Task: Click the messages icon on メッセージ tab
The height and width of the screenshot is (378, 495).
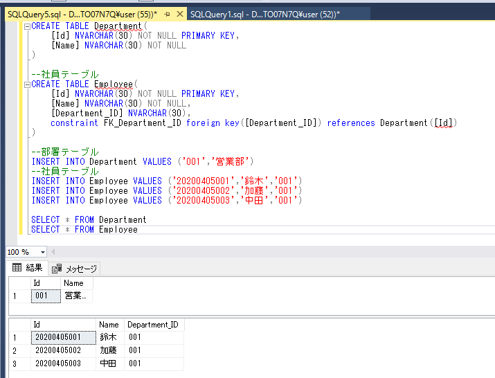Action: pyautogui.click(x=57, y=269)
